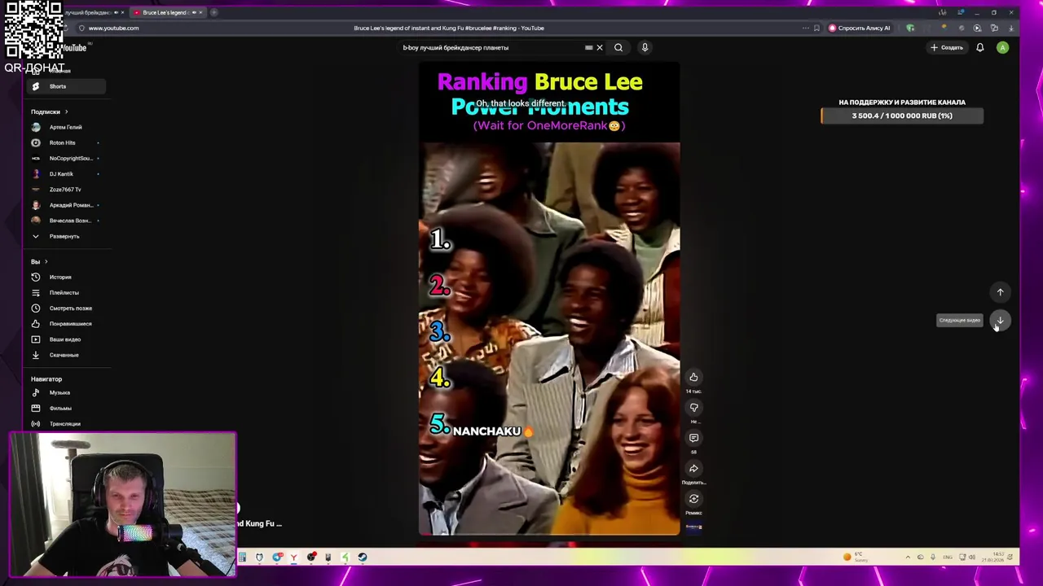Open the weather widget showing Sunny
Image resolution: width=1043 pixels, height=586 pixels.
click(x=856, y=558)
